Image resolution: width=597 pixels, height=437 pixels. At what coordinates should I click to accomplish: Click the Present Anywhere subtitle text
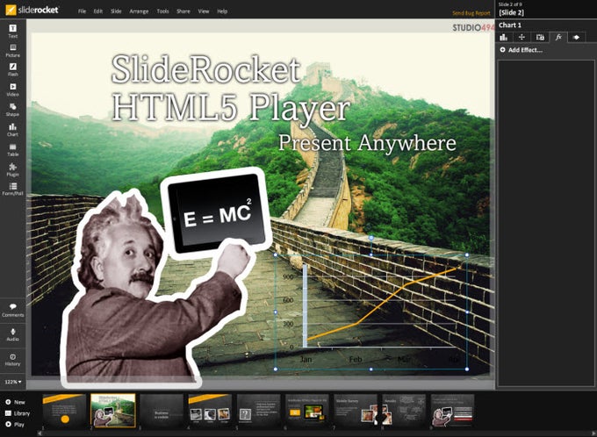click(367, 143)
